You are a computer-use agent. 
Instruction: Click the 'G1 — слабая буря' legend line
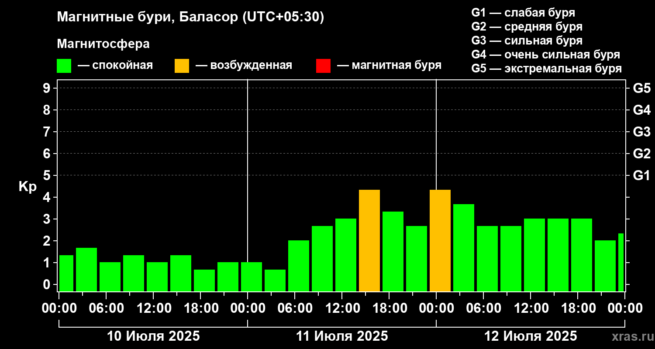pos(523,13)
